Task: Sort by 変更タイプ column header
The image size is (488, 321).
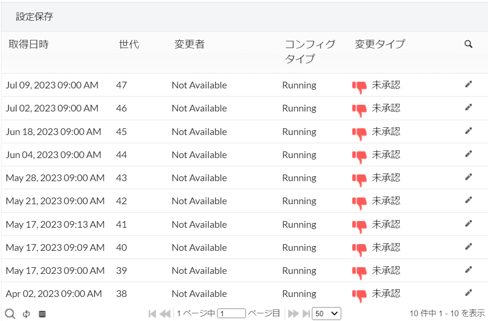Action: click(380, 44)
